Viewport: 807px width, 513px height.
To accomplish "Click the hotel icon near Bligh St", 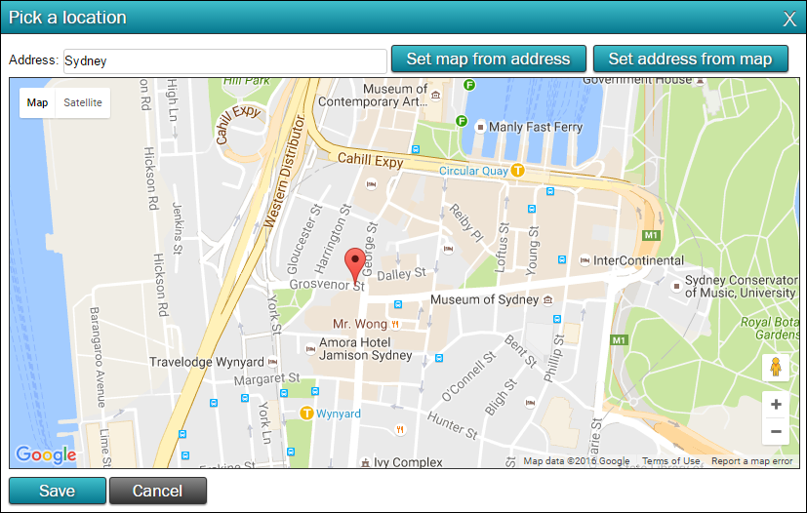I will pos(530,403).
